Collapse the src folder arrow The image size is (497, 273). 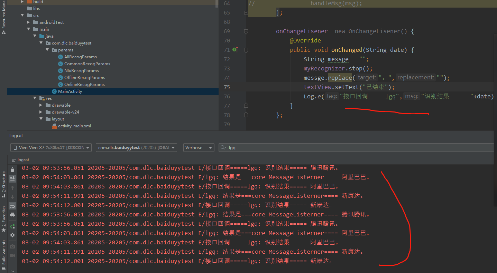tap(22, 15)
